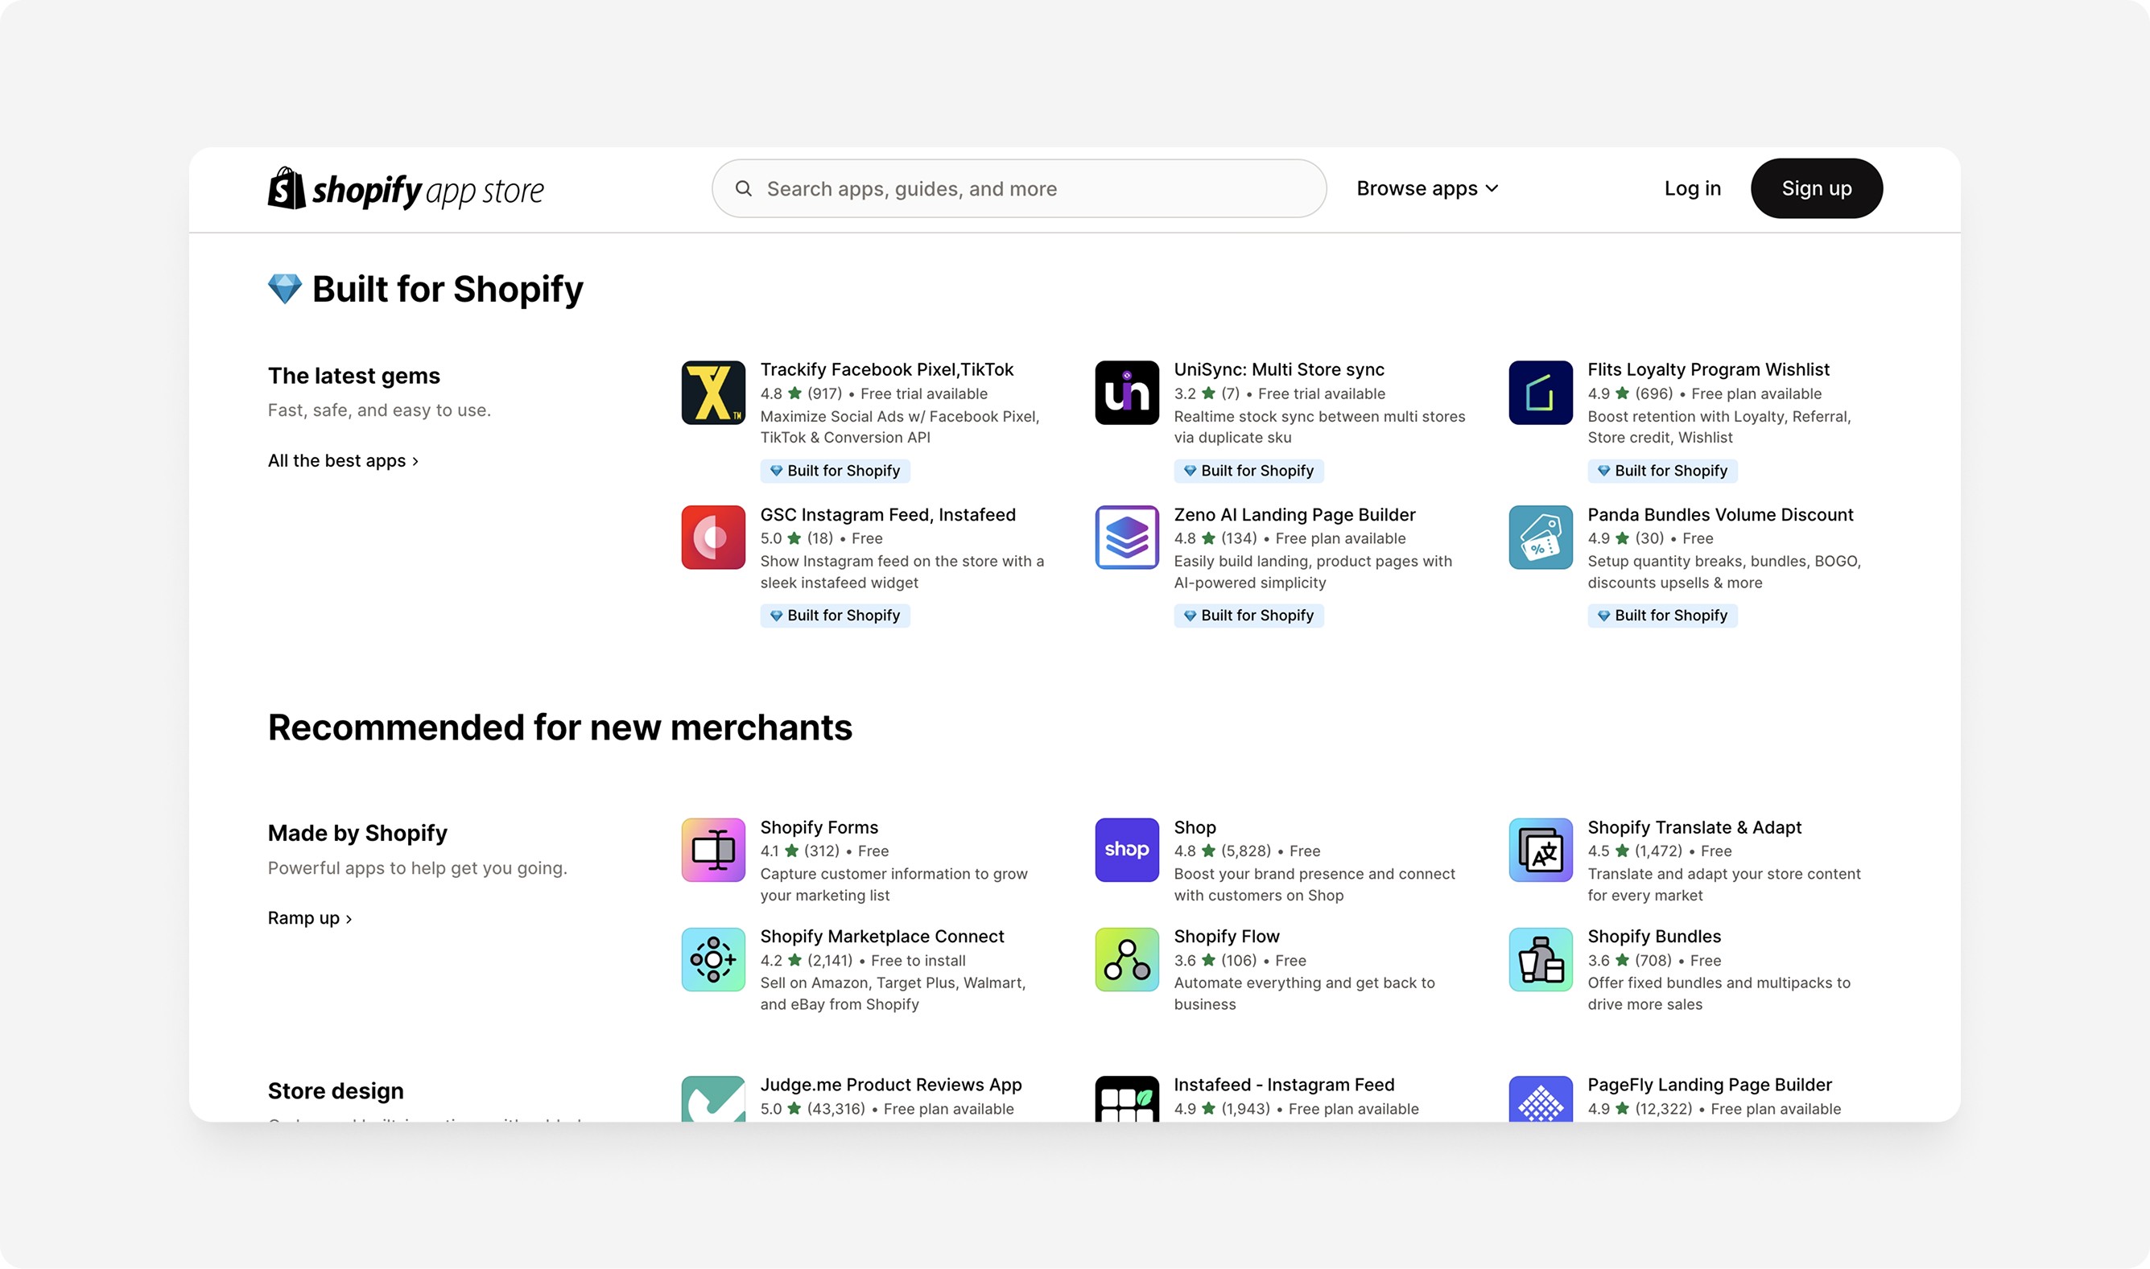The height and width of the screenshot is (1269, 2150).
Task: Open the Shopify Bundles title link
Action: coord(1654,937)
